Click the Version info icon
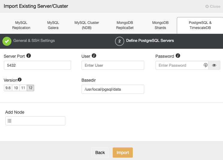Image resolution: width=223 pixels, height=160 pixels. point(19,80)
